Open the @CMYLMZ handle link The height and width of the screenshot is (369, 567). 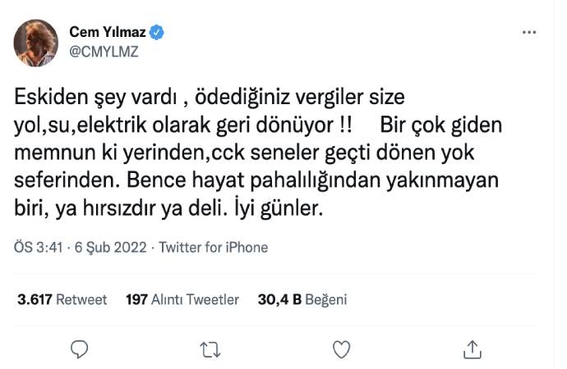102,51
